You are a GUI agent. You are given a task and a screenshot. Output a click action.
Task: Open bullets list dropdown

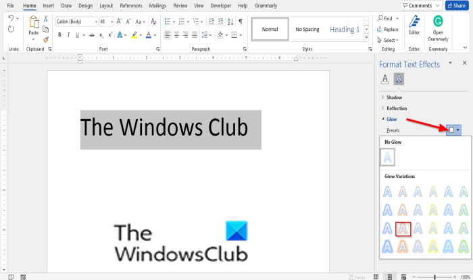click(x=174, y=22)
